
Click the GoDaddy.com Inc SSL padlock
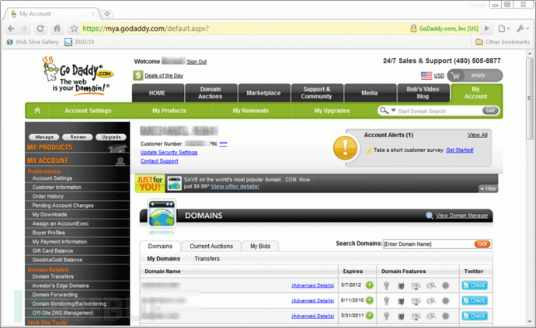click(413, 29)
